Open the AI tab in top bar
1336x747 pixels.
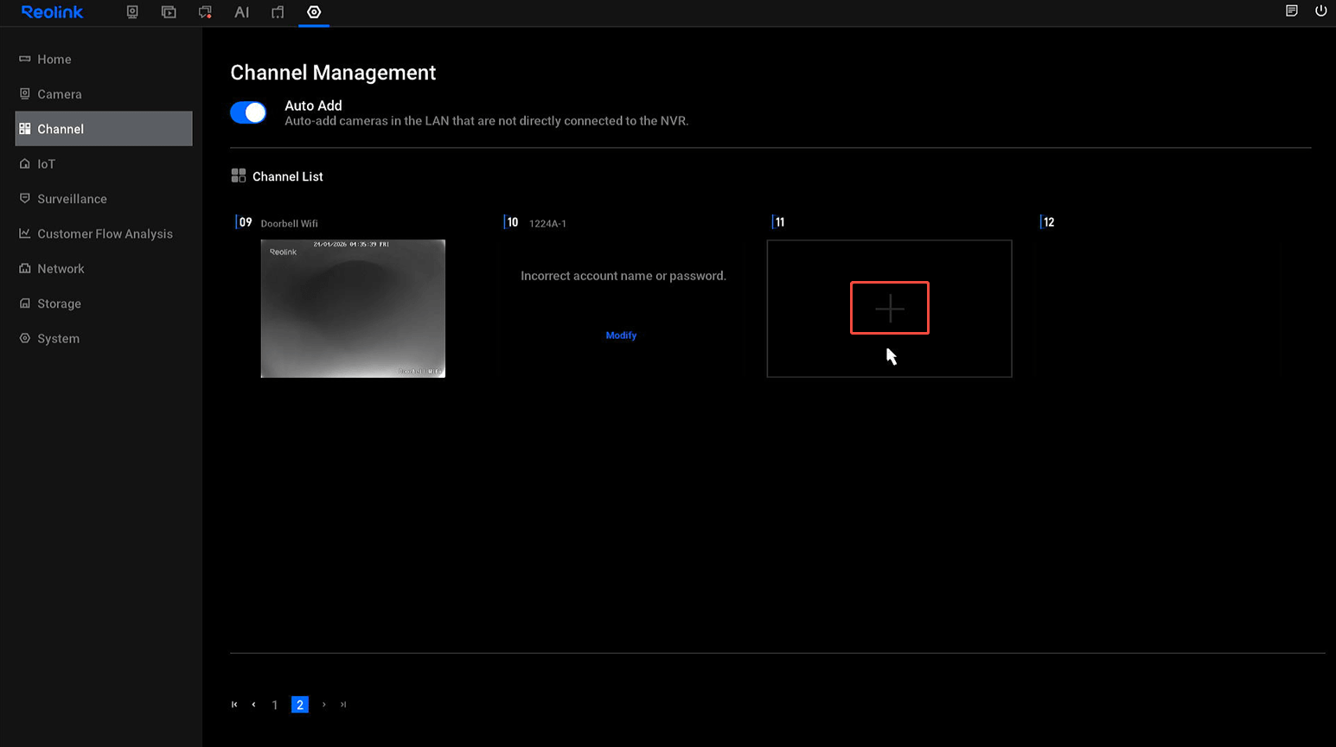(x=241, y=12)
